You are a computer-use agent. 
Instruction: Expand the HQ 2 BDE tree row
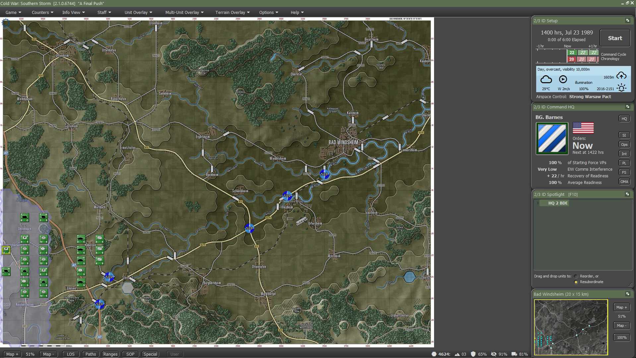(538, 203)
